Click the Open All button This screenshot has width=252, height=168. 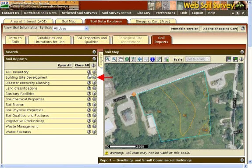65,65
